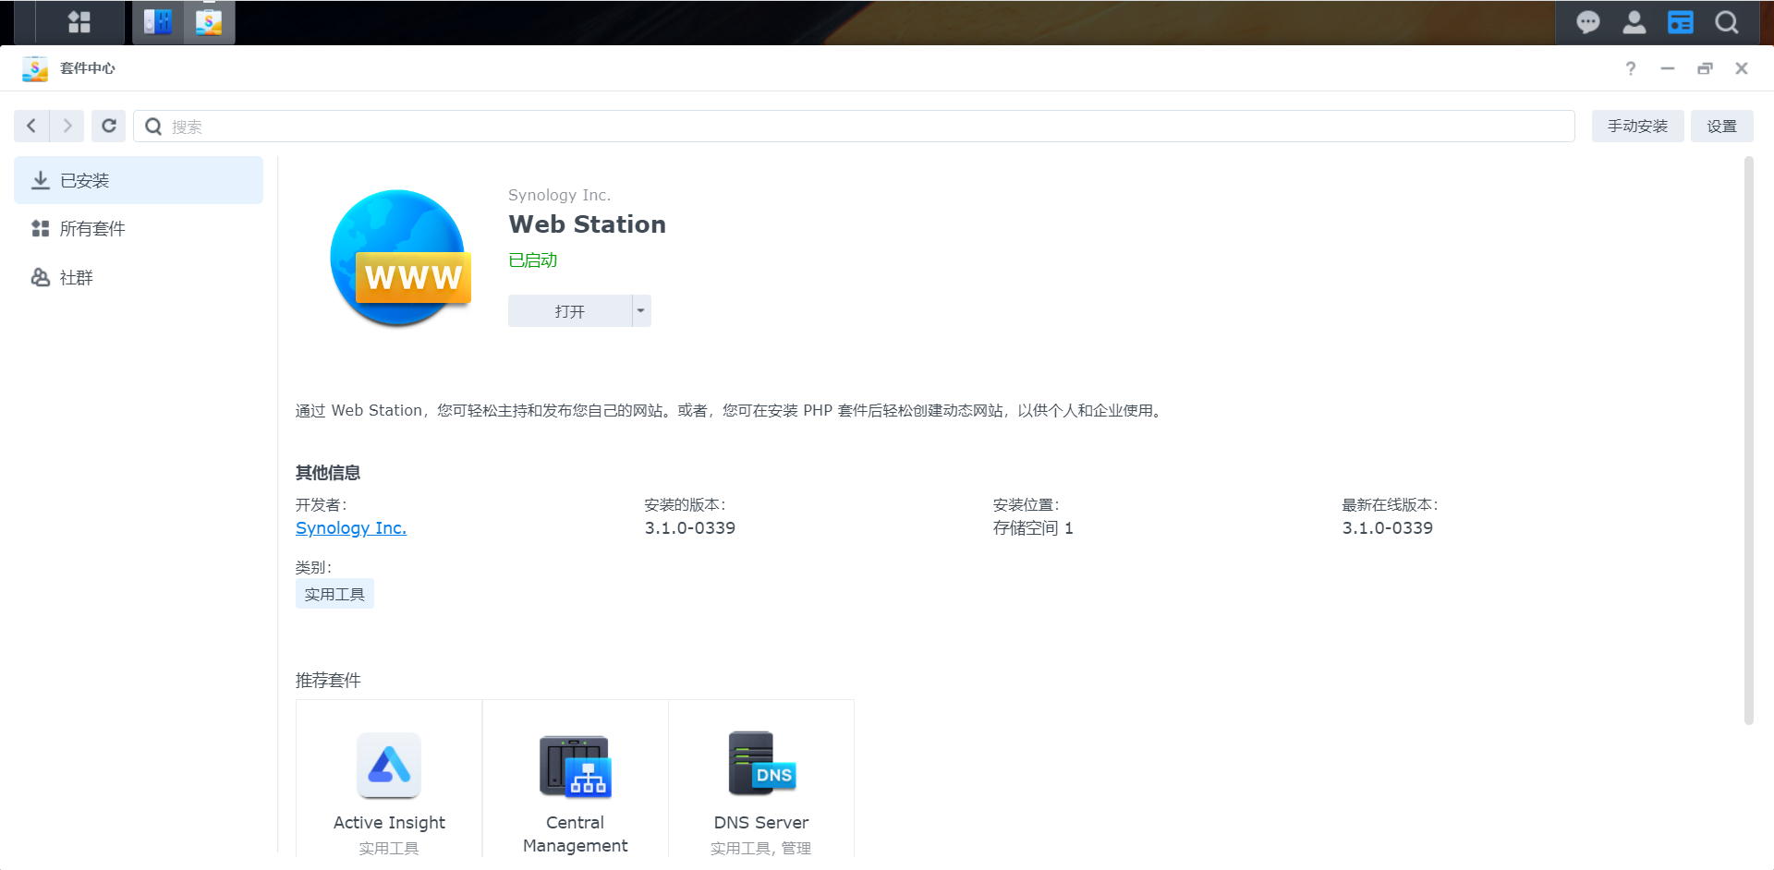Click the installed version 3.1.0-0339 value
The height and width of the screenshot is (870, 1774).
point(690,528)
